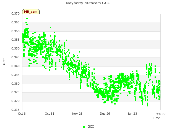Click the Dec 26 x-axis label
This screenshot has height=132, width=177.
tap(105, 114)
